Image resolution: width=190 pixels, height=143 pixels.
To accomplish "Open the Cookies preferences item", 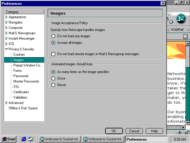I will pos(19,55).
